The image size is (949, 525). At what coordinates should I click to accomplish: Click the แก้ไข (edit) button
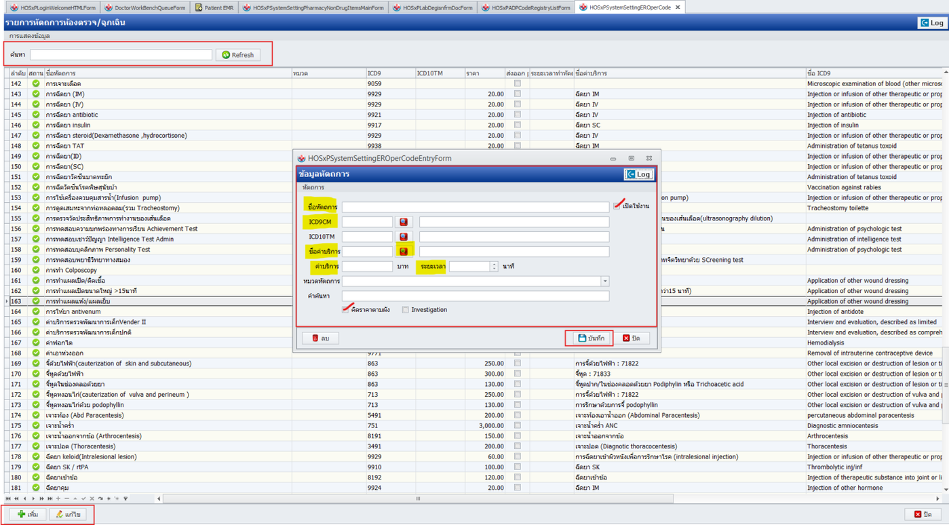pyautogui.click(x=68, y=514)
